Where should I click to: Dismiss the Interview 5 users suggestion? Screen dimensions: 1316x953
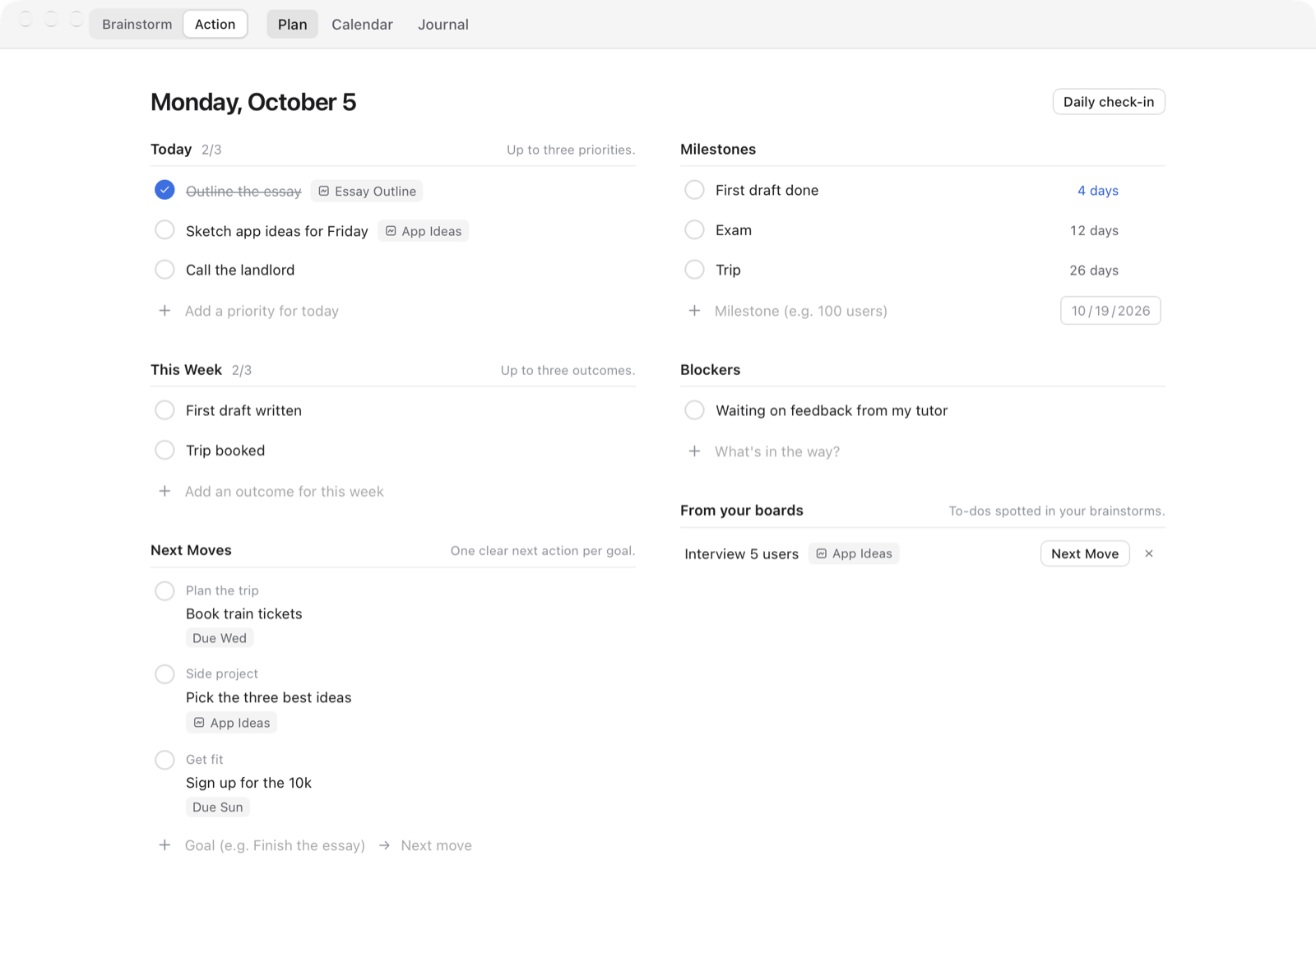coord(1149,553)
